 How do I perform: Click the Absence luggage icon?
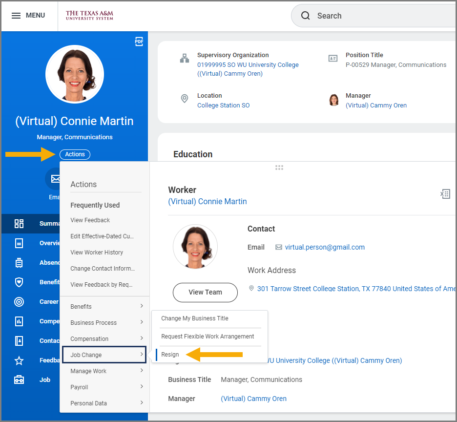pos(19,263)
